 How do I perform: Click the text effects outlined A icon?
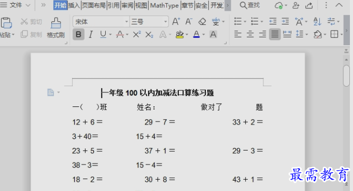(163, 34)
